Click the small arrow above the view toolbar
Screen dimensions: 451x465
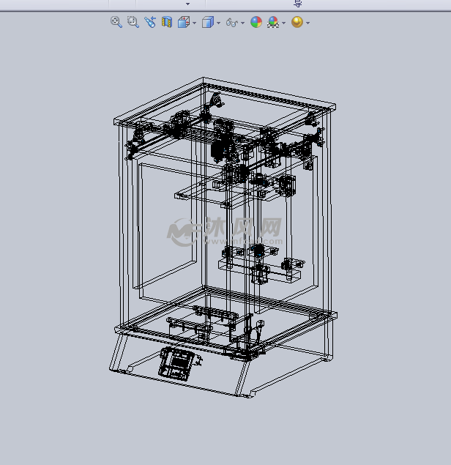tap(187, 4)
